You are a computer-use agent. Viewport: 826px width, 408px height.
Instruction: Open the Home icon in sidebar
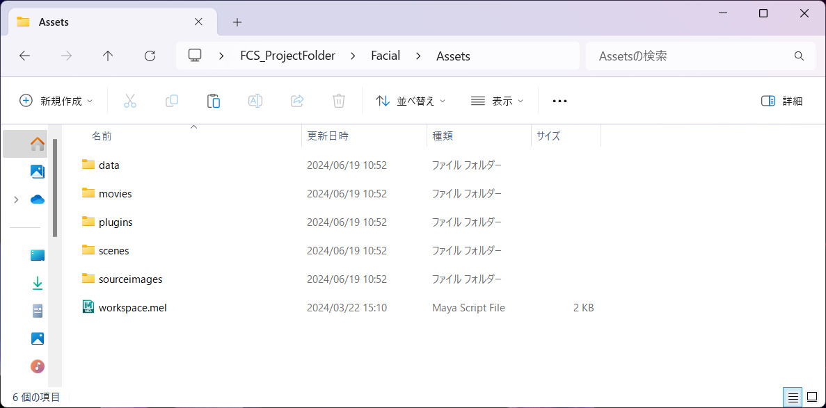click(38, 144)
